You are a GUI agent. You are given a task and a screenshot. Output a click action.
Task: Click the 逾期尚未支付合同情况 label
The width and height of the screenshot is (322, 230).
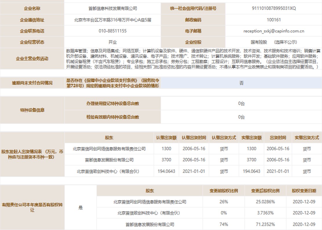click(32, 83)
